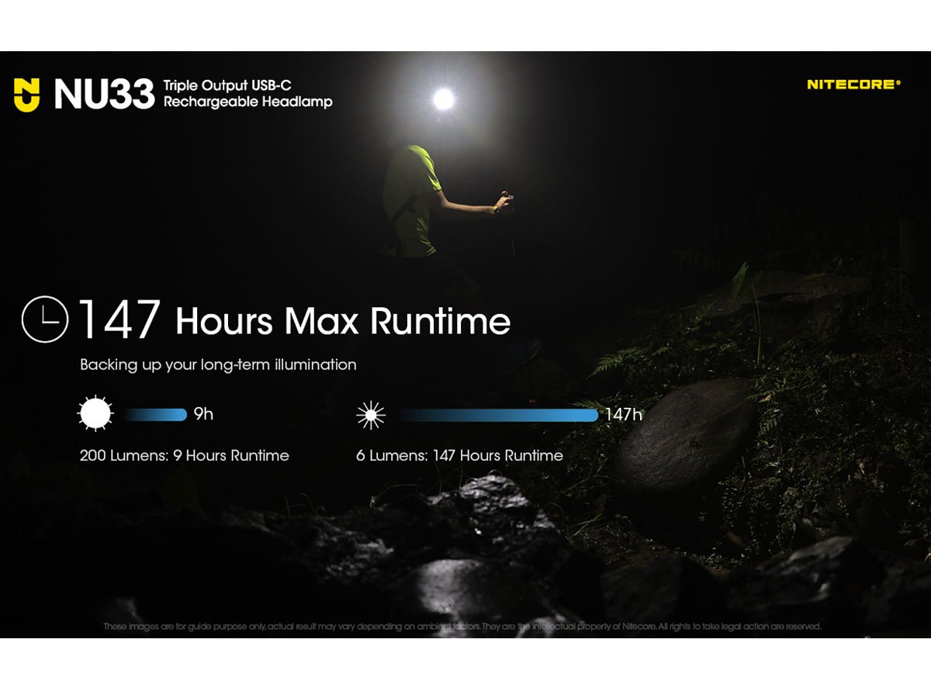The width and height of the screenshot is (931, 698).
Task: Click the '6 Lumens: 147 Hours Runtime' caption
Action: (459, 455)
